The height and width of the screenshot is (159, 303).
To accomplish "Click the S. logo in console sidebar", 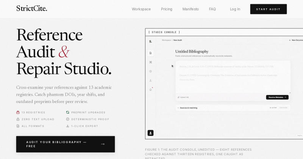I will pyautogui.click(x=150, y=41).
